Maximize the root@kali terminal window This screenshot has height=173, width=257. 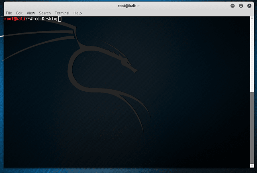click(x=241, y=6)
